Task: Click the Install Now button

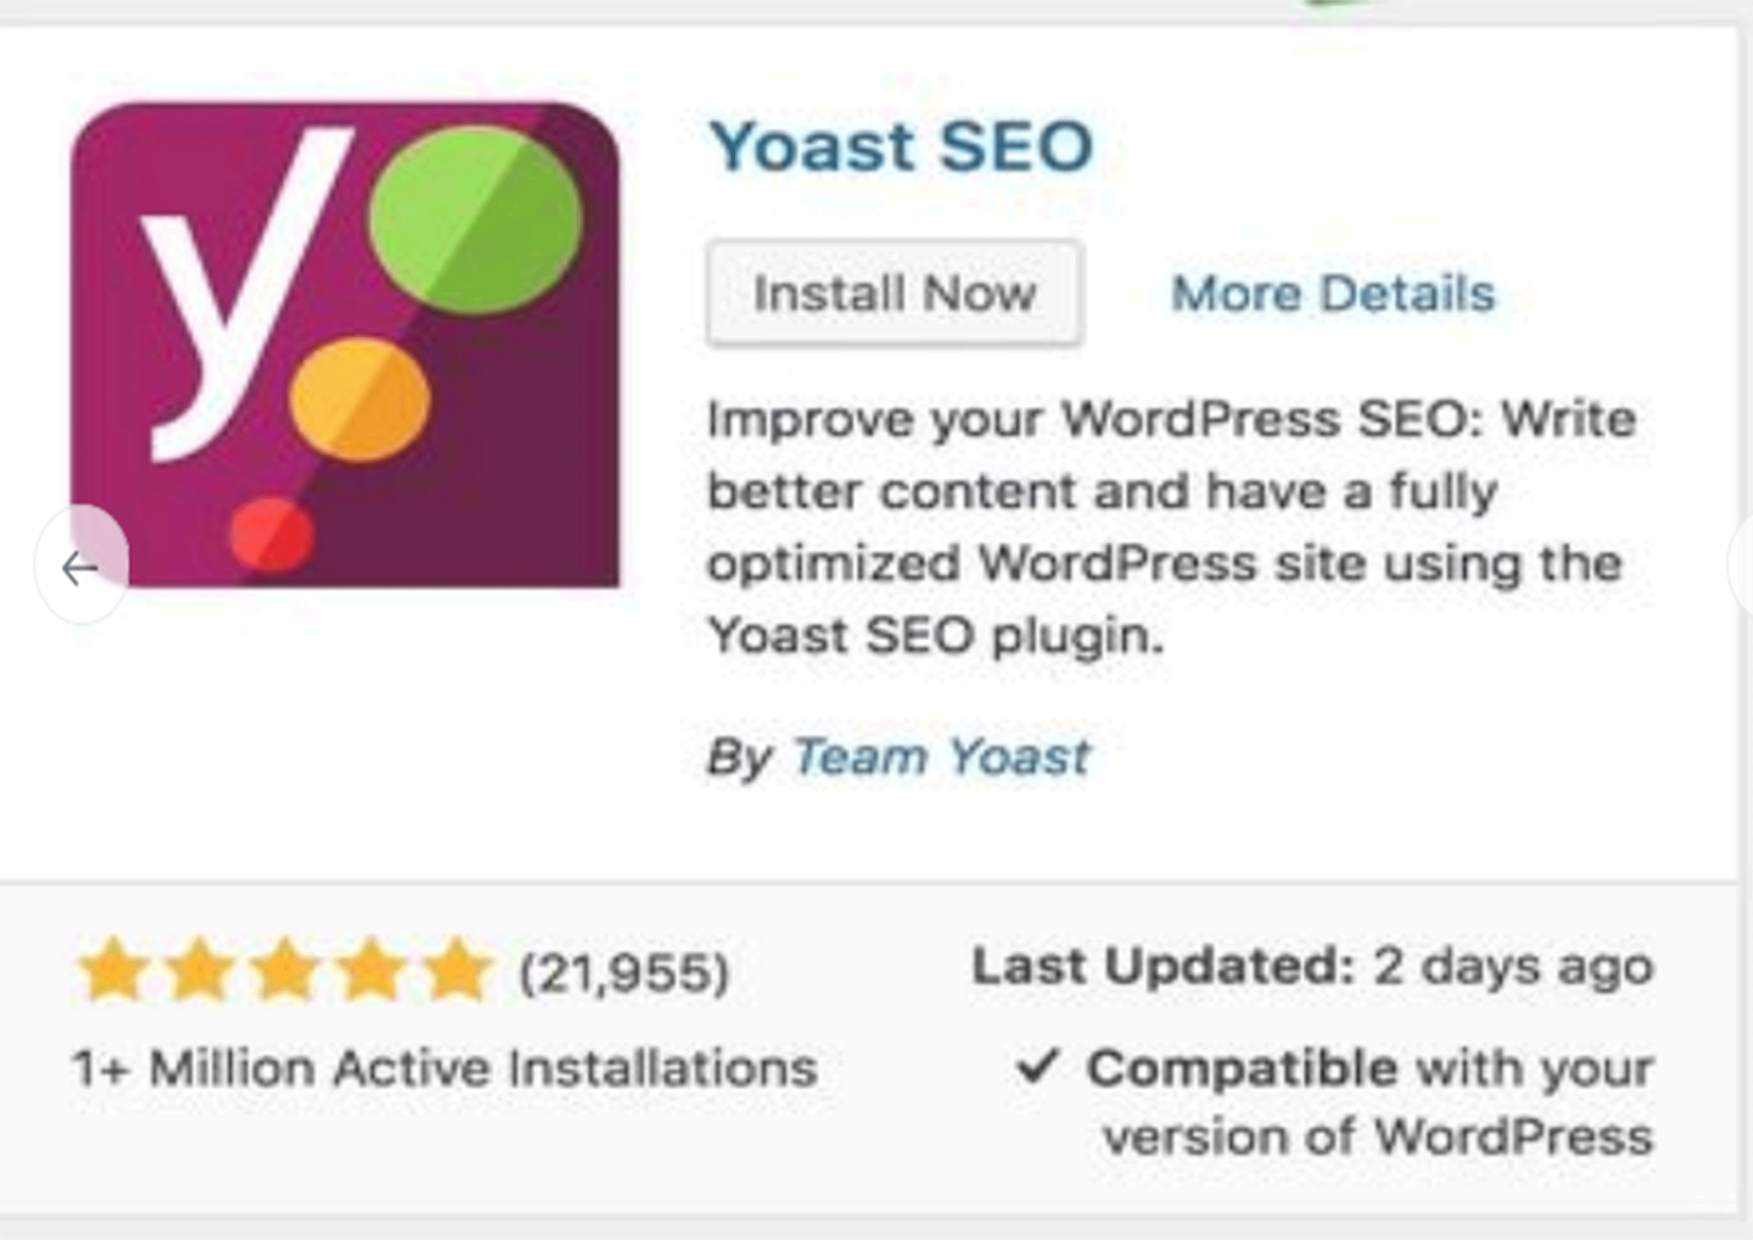Action: point(894,293)
